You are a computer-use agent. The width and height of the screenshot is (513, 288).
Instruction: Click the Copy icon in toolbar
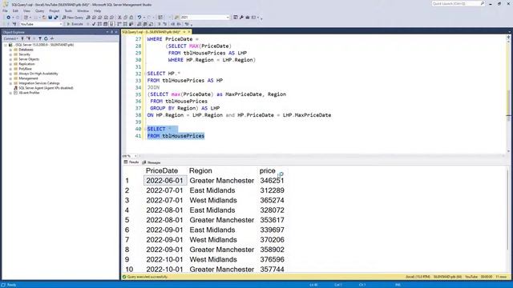pyautogui.click(x=126, y=18)
